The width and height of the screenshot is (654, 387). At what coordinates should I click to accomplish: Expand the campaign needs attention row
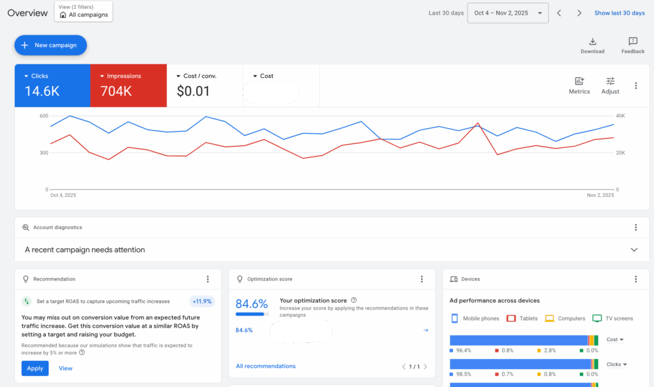coord(634,250)
